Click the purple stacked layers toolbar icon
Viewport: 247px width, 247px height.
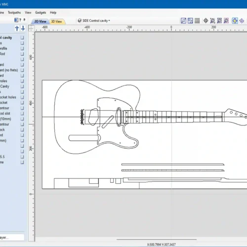click(x=242, y=21)
